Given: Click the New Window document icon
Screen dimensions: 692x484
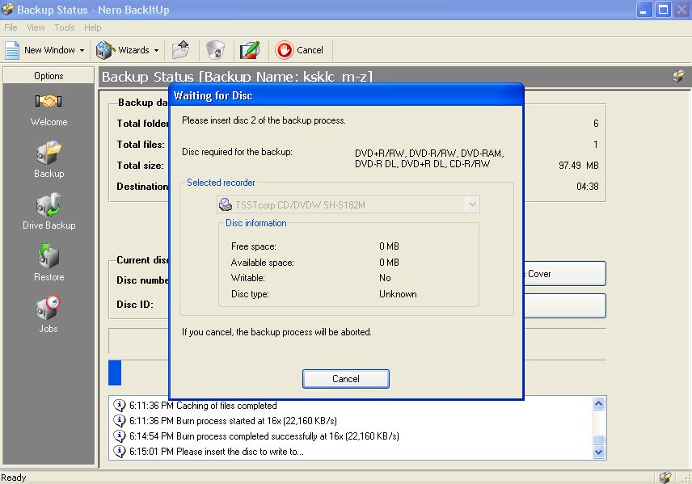Looking at the screenshot, I should point(12,50).
